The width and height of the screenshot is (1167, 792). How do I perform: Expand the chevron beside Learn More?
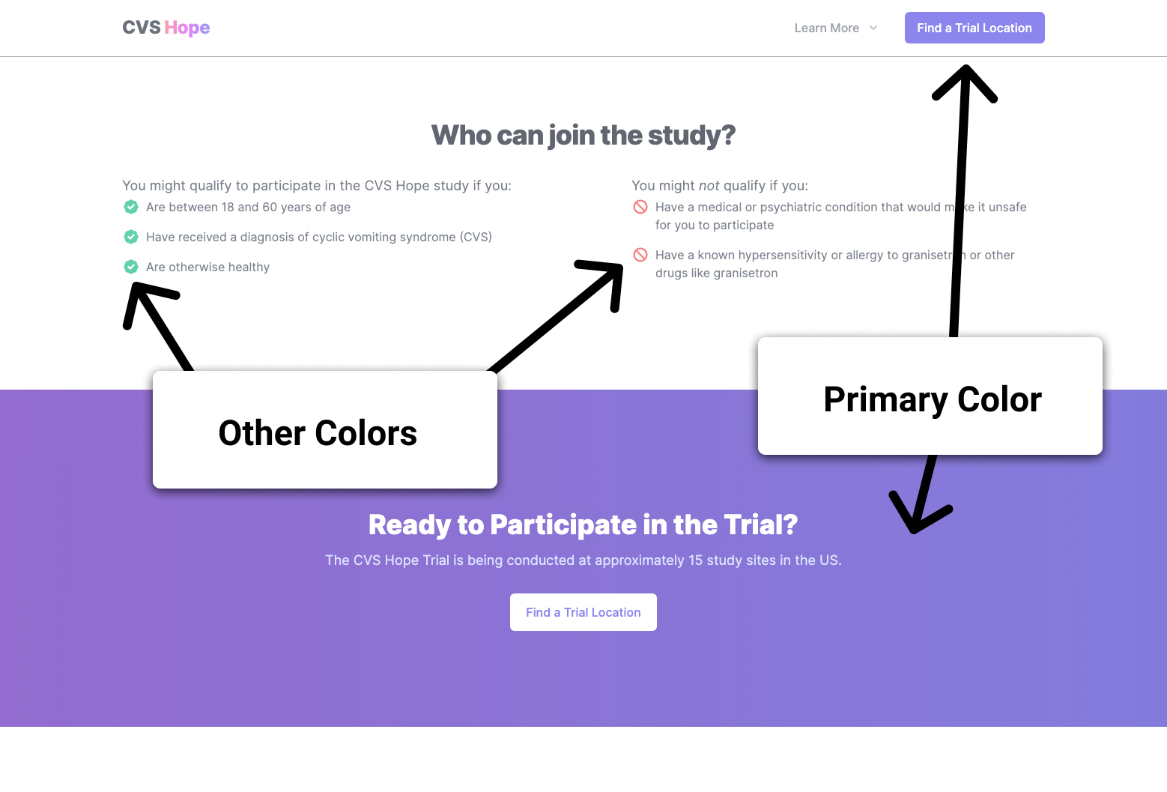click(873, 28)
